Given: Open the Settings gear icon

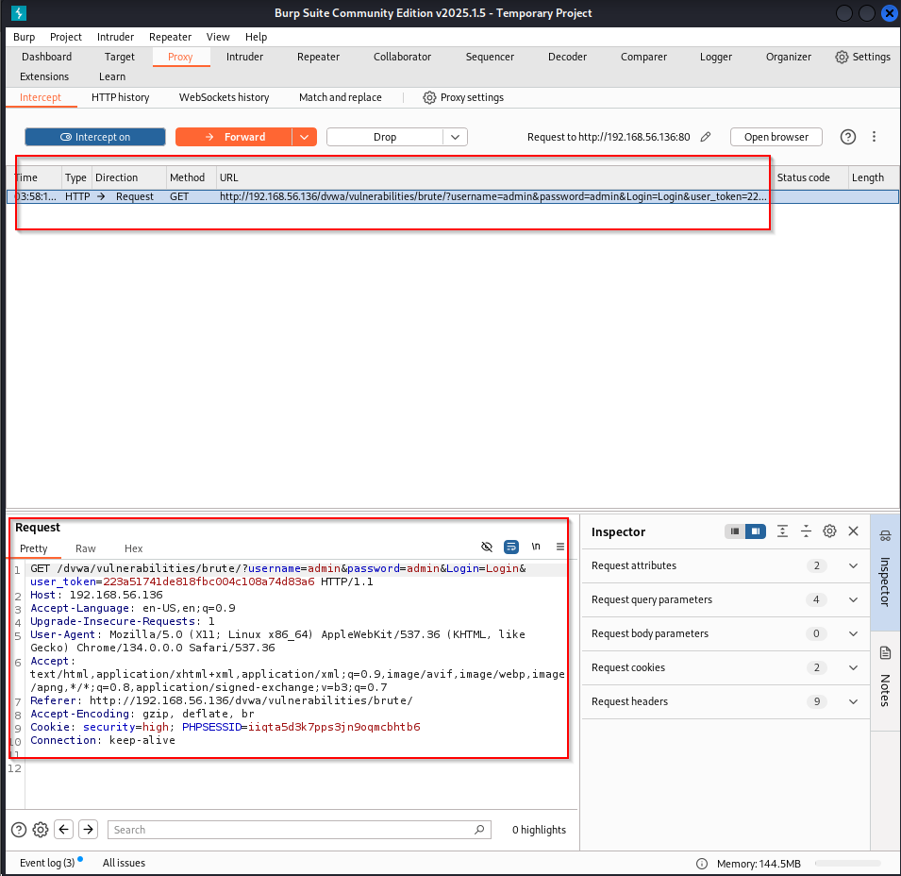Looking at the screenshot, I should (x=842, y=57).
